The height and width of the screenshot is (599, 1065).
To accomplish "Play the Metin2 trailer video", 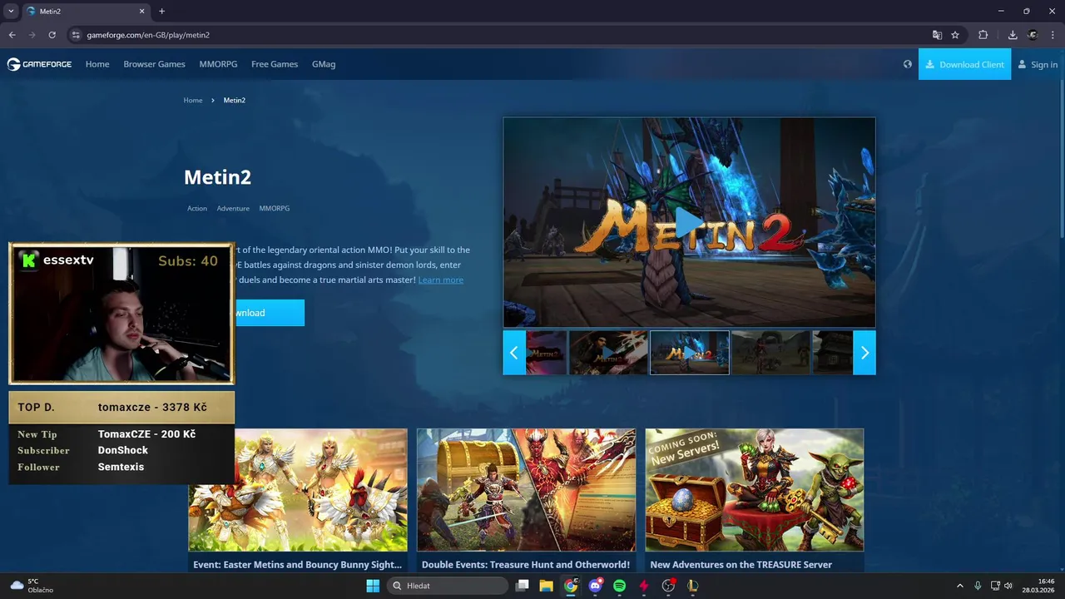I will 689,223.
